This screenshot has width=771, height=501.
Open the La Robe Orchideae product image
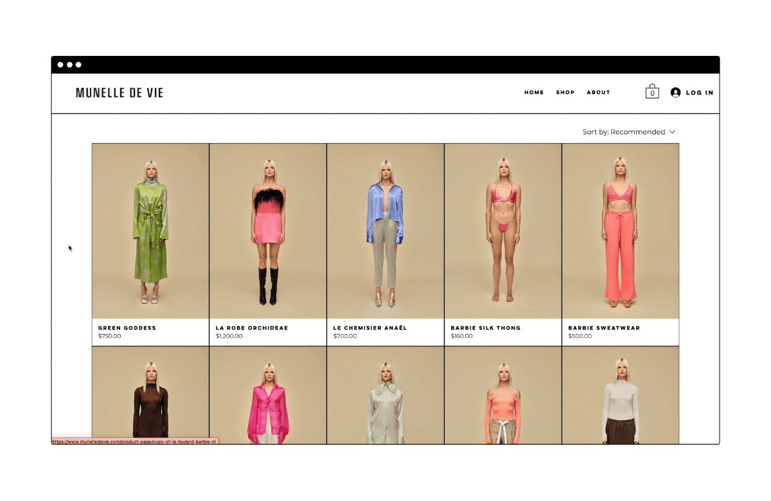(x=268, y=231)
